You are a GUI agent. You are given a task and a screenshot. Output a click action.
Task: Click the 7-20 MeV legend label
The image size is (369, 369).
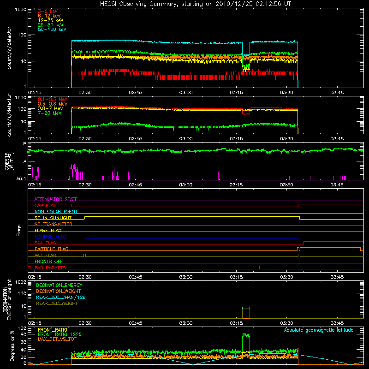point(50,113)
